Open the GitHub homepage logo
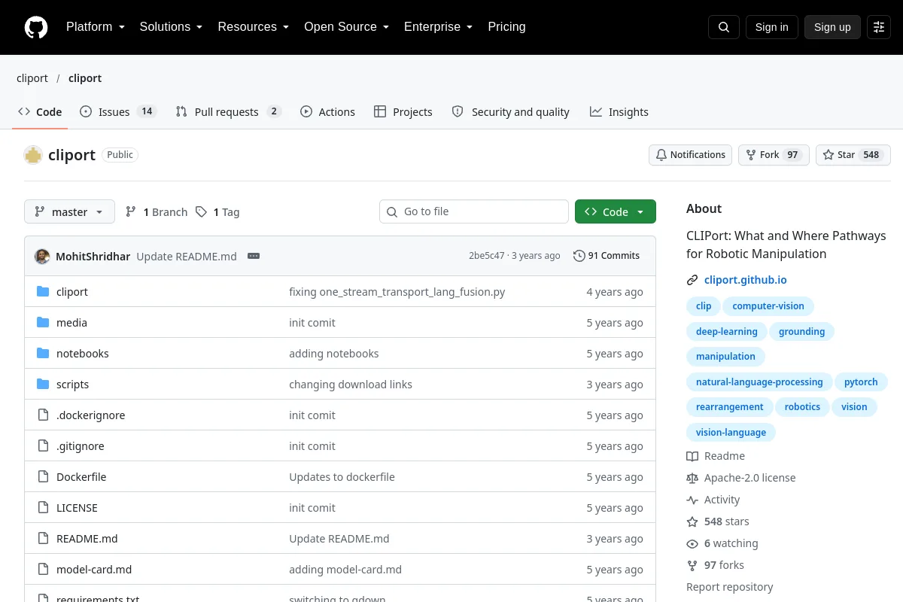 click(x=36, y=27)
